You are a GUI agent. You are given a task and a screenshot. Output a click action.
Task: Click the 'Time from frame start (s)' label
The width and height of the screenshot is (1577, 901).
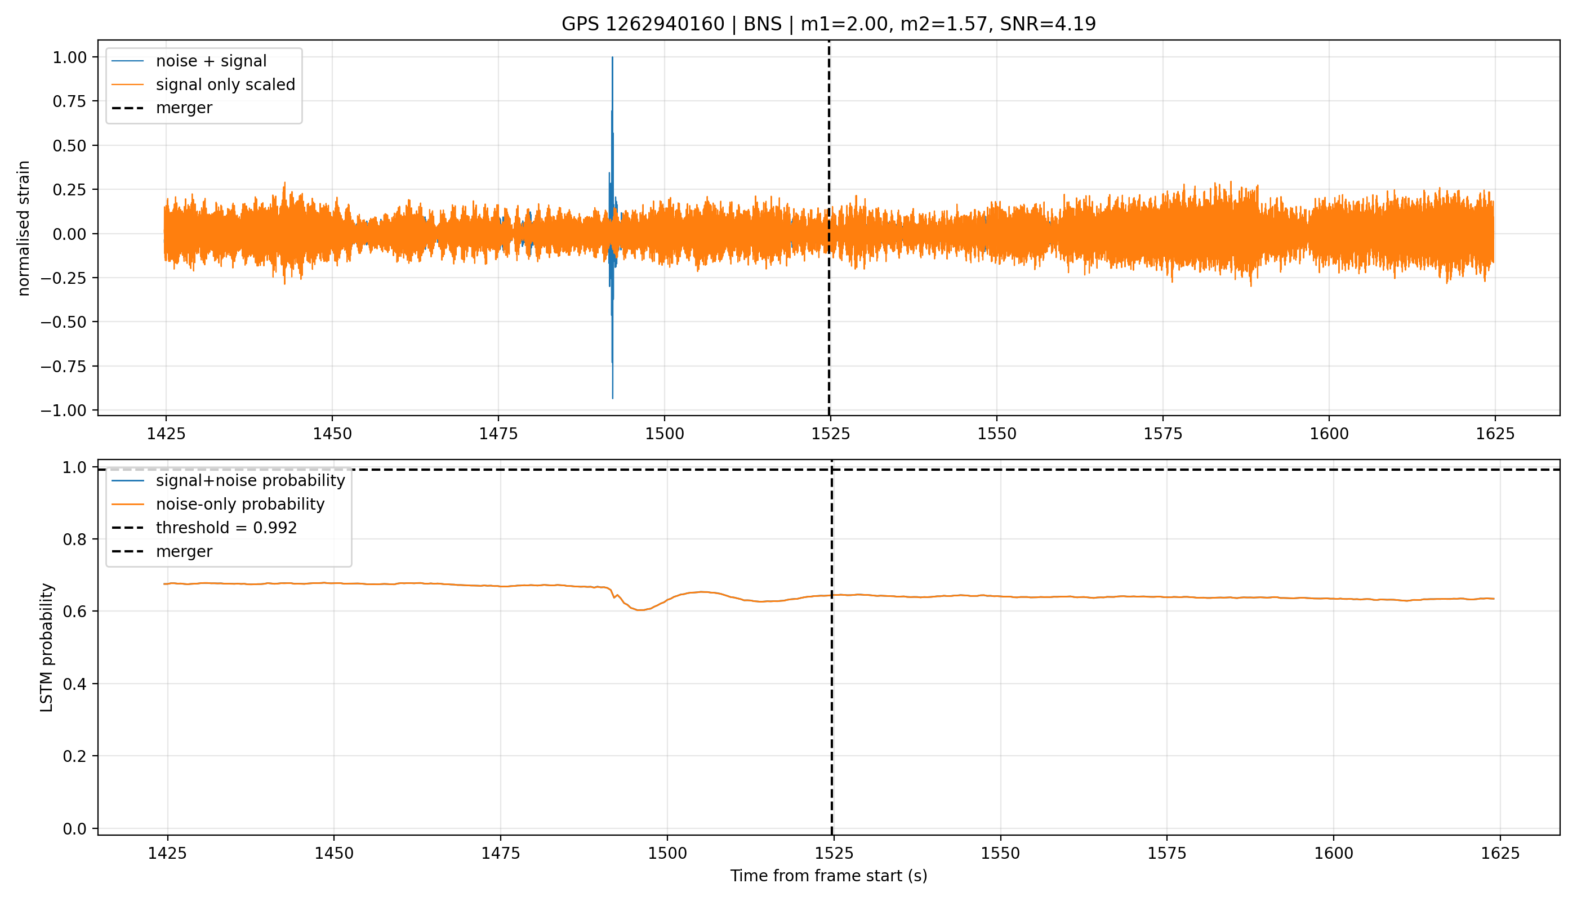pos(828,876)
